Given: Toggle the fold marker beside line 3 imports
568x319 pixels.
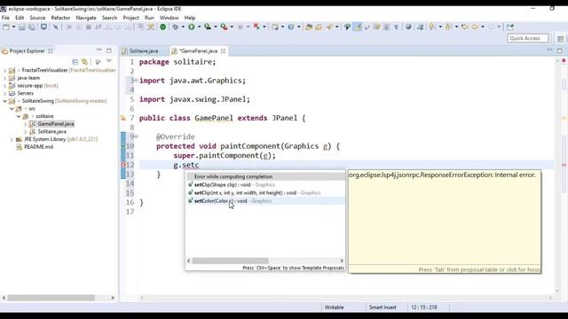Looking at the screenshot, I should coord(136,81).
